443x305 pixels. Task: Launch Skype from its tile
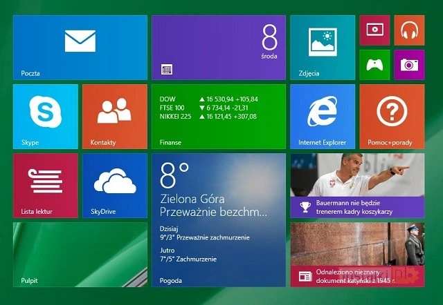tap(45, 116)
